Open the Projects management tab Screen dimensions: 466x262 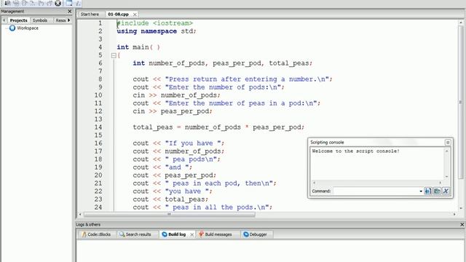(x=18, y=20)
